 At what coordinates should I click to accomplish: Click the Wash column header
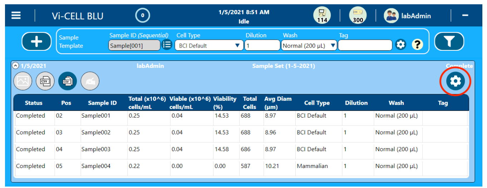click(x=396, y=103)
